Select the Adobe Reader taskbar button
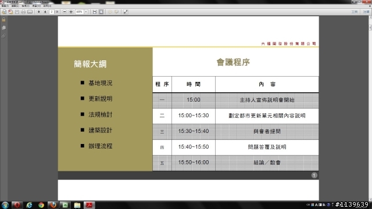The image size is (372, 209). click(89, 205)
